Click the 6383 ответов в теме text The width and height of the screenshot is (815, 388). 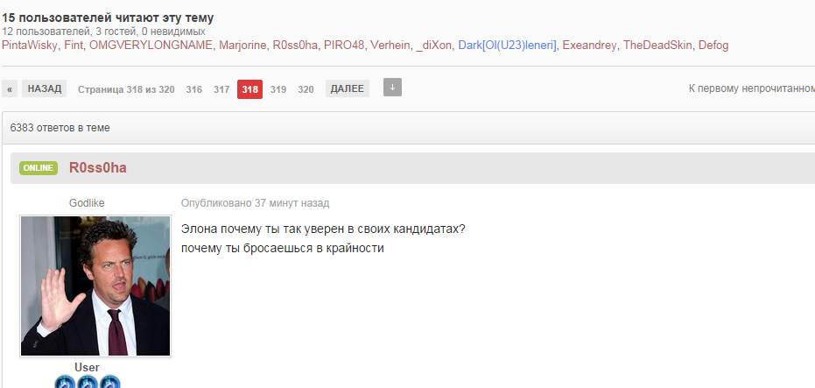60,127
